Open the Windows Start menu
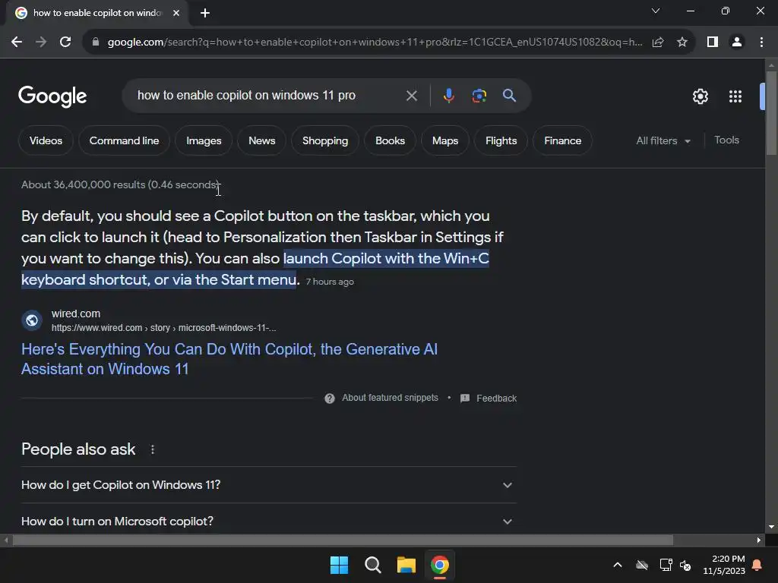 point(340,565)
